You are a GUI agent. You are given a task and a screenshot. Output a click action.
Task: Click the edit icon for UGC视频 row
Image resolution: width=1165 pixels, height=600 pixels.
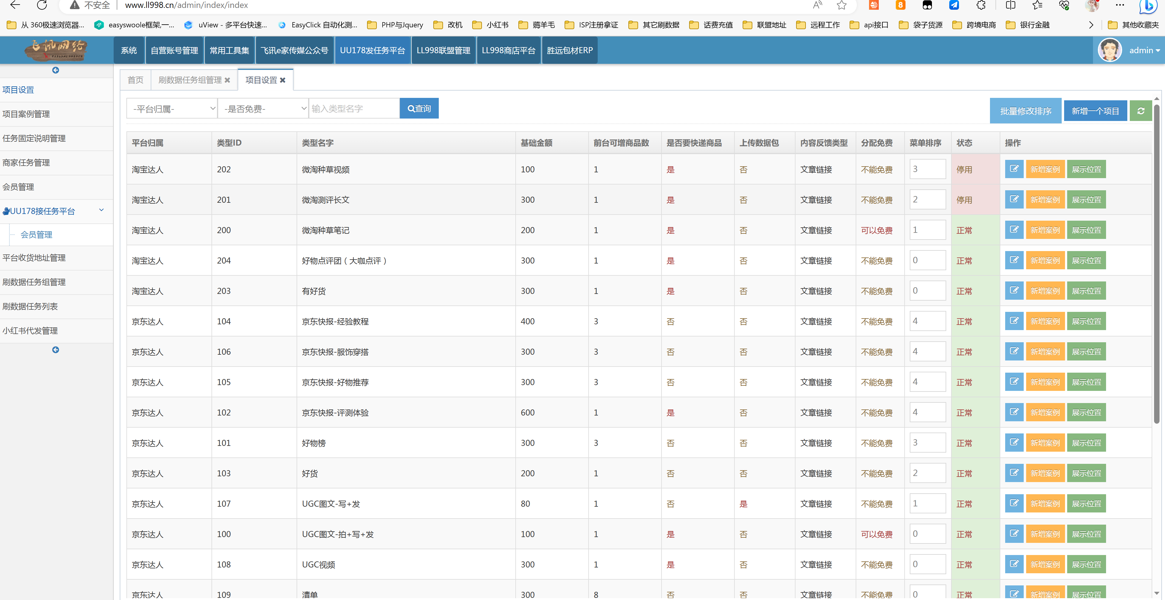click(x=1014, y=564)
